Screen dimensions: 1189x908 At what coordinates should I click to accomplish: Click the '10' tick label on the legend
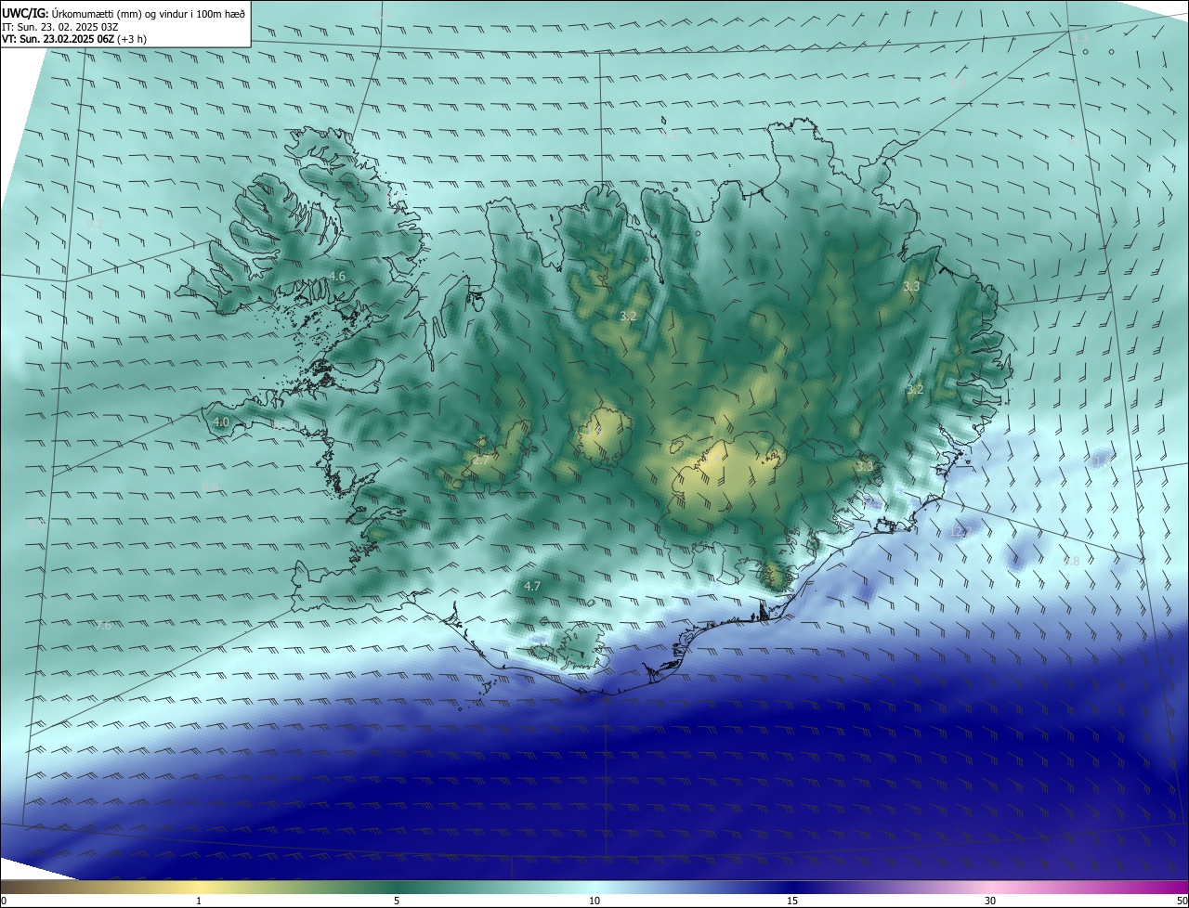[594, 901]
